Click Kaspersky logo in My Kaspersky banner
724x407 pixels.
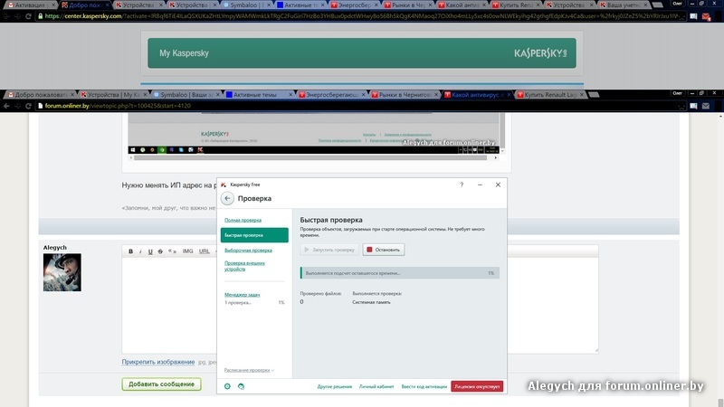click(540, 53)
